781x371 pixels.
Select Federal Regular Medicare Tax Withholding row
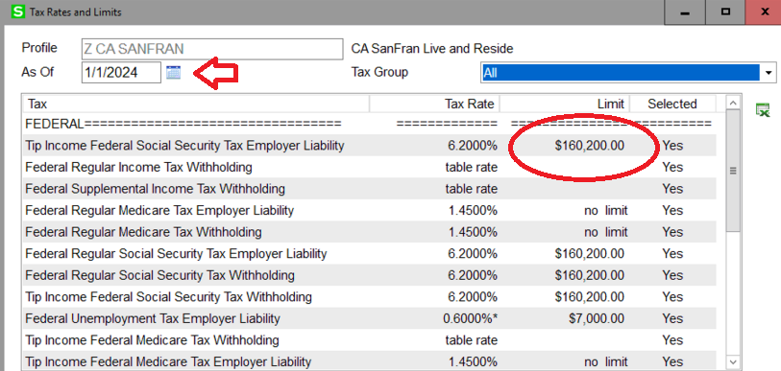click(370, 232)
